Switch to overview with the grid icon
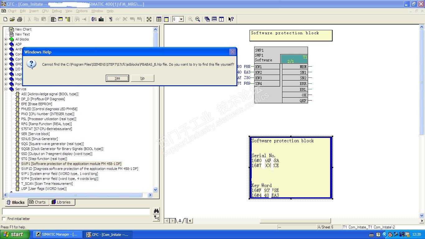This screenshot has width=425, height=239. 159,19
